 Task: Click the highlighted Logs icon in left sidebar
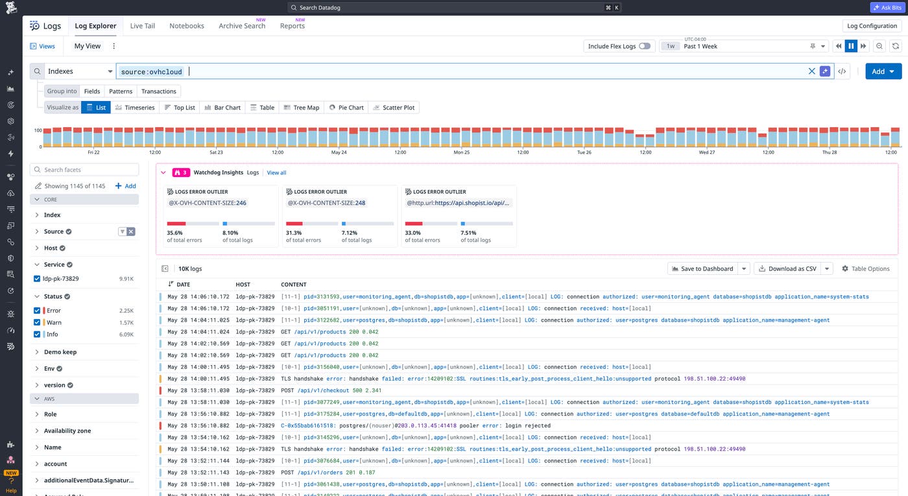click(10, 347)
